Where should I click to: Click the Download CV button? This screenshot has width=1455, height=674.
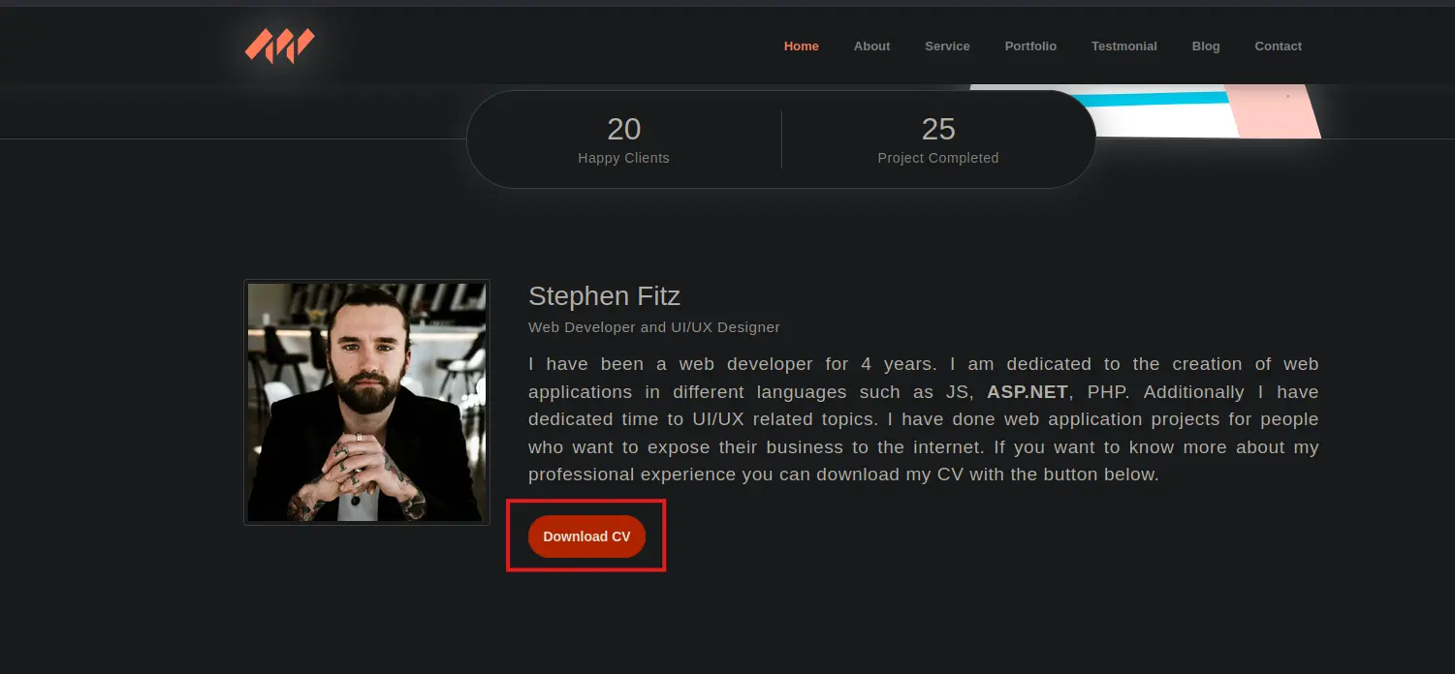(x=586, y=536)
